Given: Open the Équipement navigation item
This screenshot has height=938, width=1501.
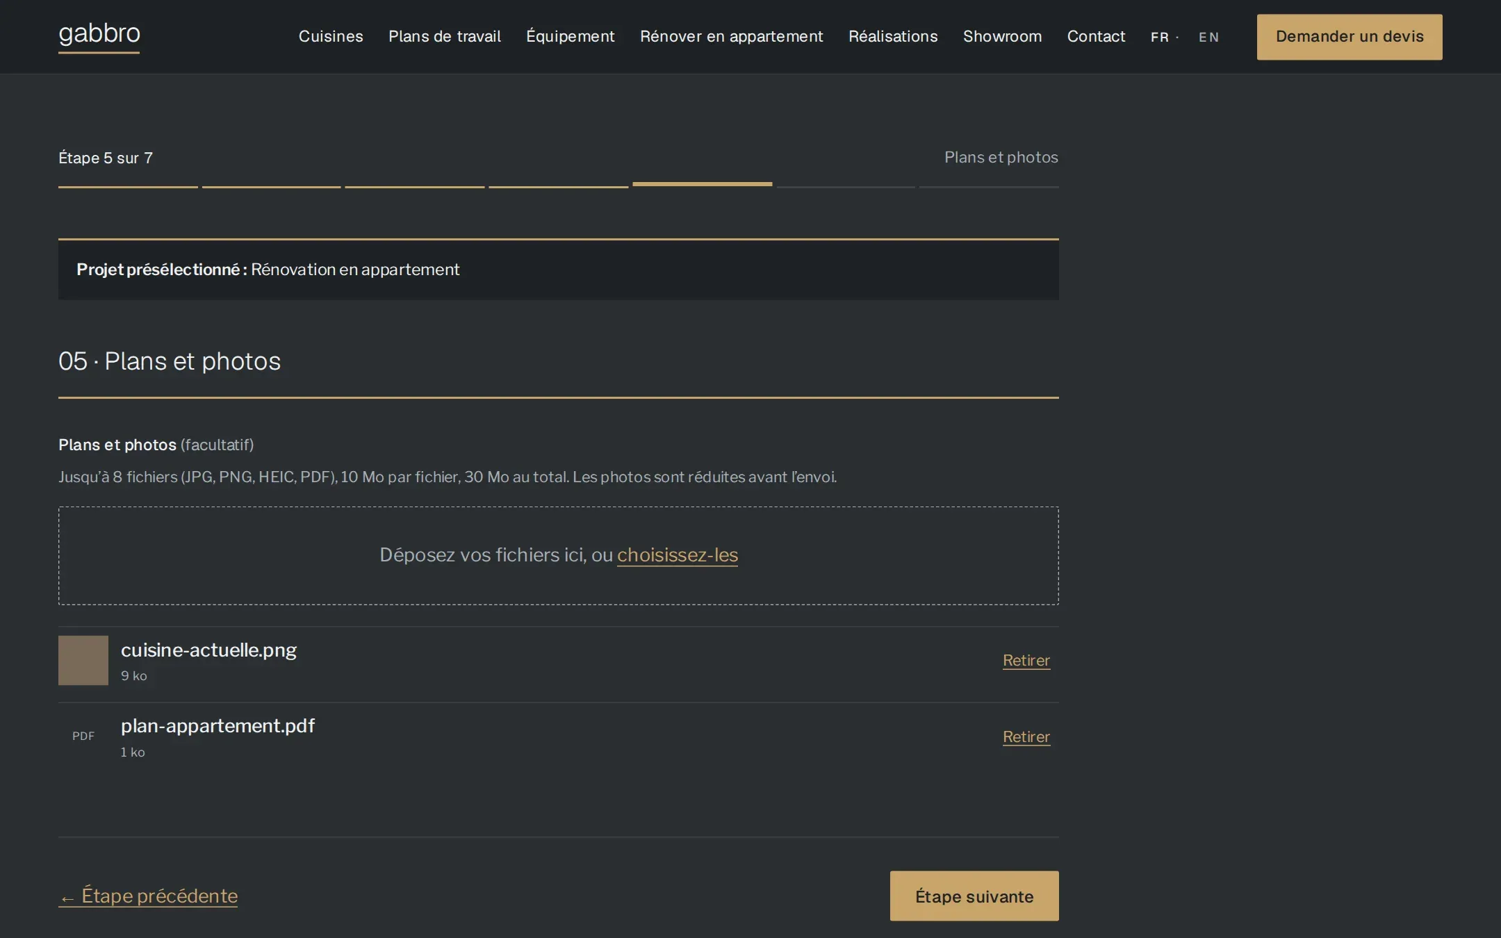Looking at the screenshot, I should tap(571, 36).
